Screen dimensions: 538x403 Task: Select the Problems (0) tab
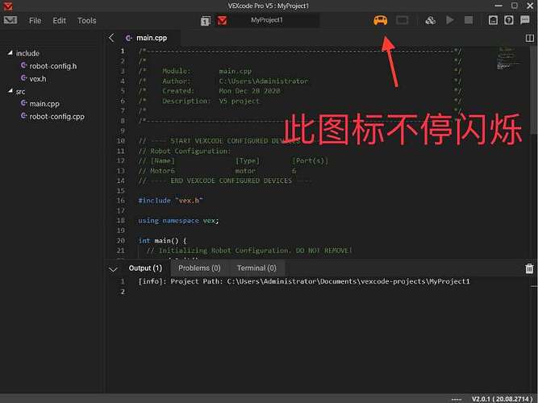coord(199,268)
